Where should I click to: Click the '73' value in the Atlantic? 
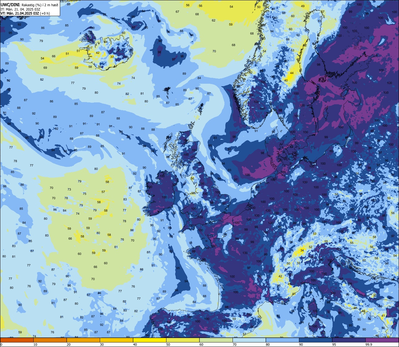pyautogui.click(x=69, y=189)
